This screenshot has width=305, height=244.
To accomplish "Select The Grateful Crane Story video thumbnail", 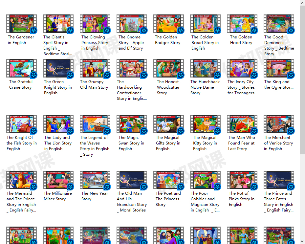I will click(x=21, y=68).
